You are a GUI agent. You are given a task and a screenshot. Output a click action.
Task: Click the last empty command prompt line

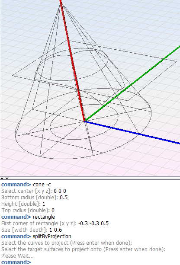pos(16,262)
